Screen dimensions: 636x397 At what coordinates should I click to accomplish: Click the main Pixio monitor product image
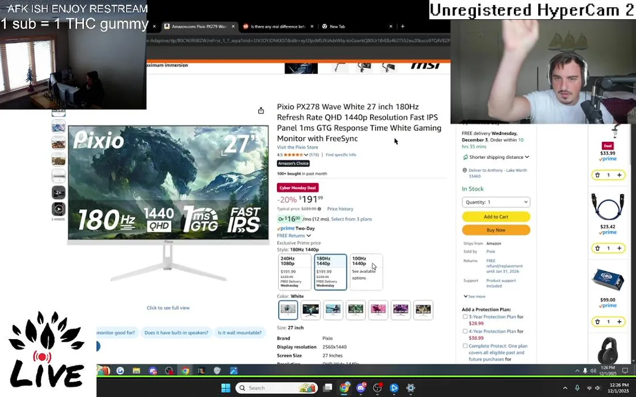pos(168,203)
